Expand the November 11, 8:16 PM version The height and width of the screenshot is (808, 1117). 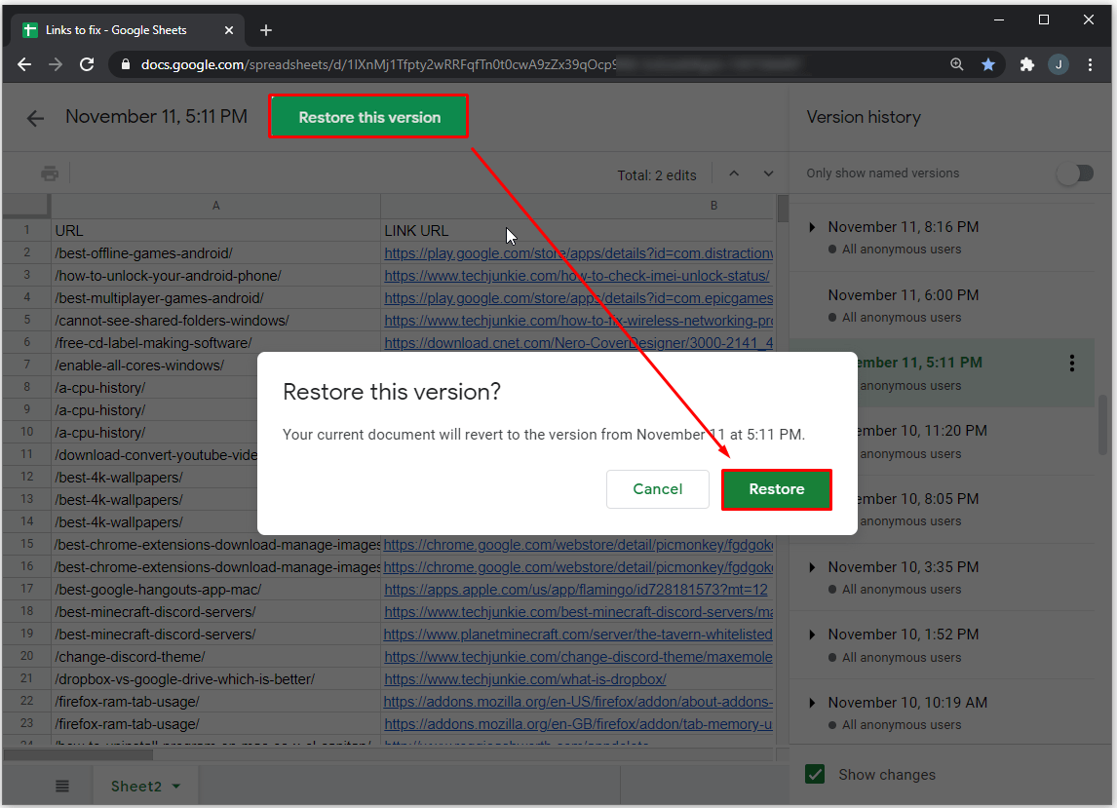pyautogui.click(x=812, y=227)
